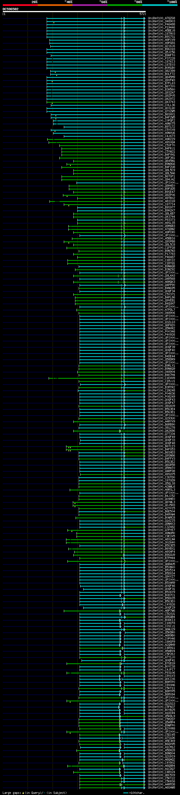Select the UniRef100_C1MJJ1 row label
The height and width of the screenshot is (795, 180).
161,381
